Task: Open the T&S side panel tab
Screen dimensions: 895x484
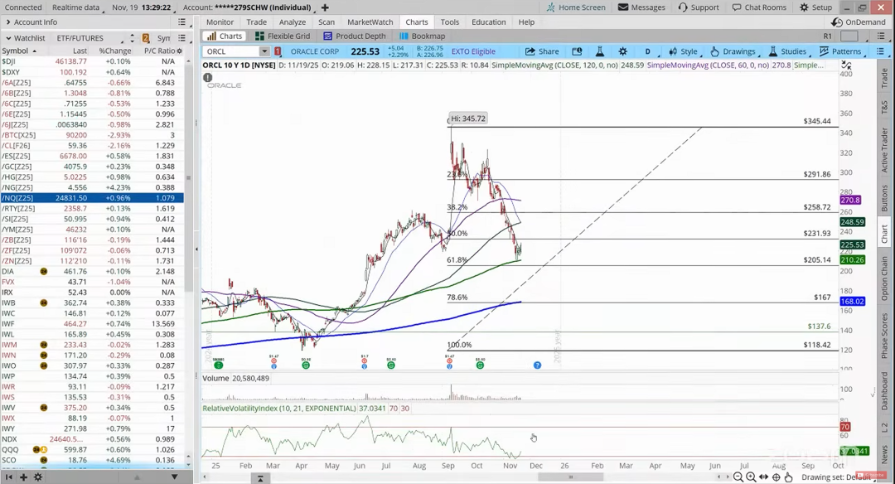Action: pyautogui.click(x=884, y=107)
